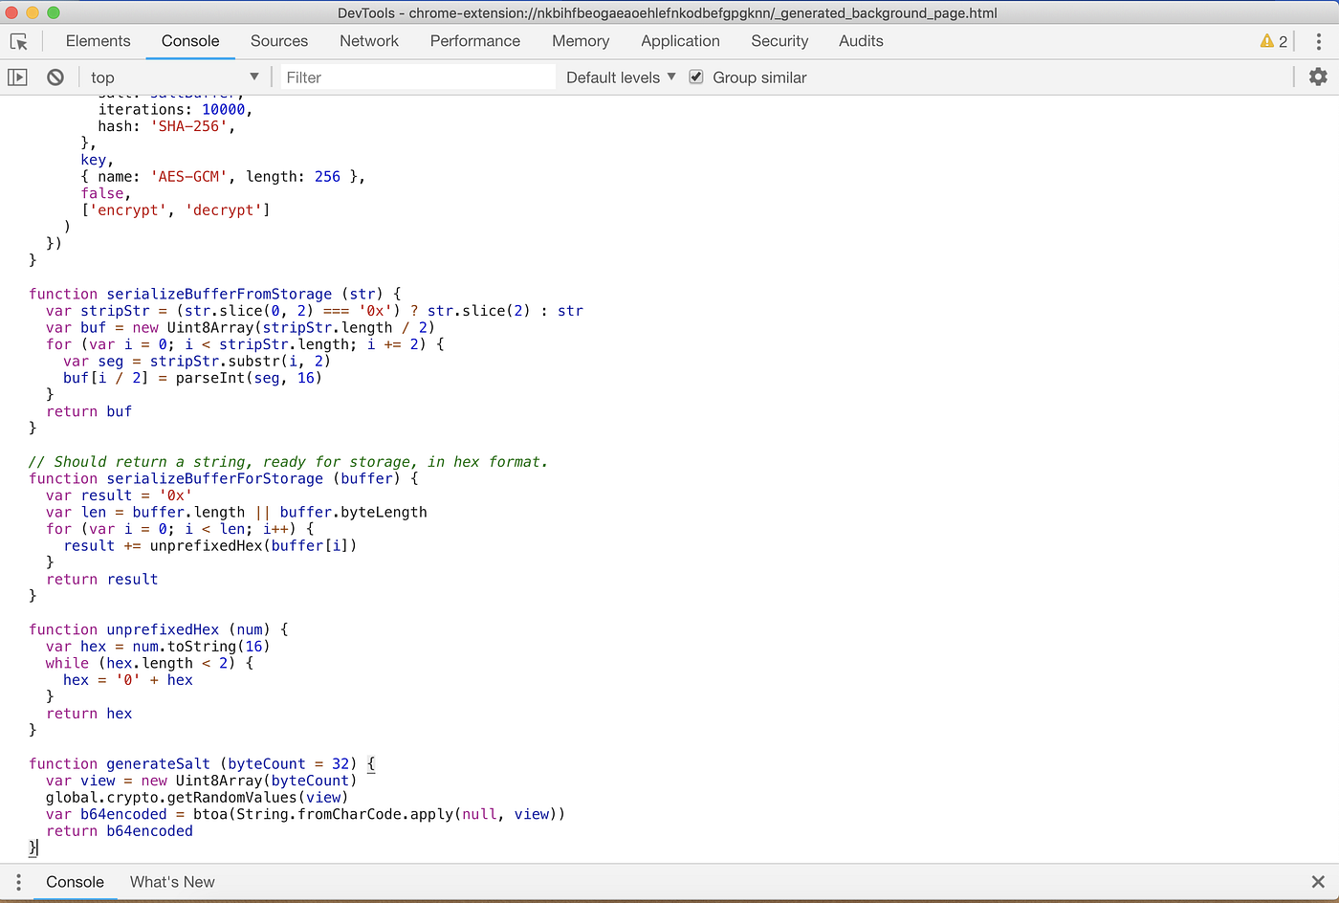Screen dimensions: 1339x903
Task: Go to the Security tab
Action: tap(779, 41)
